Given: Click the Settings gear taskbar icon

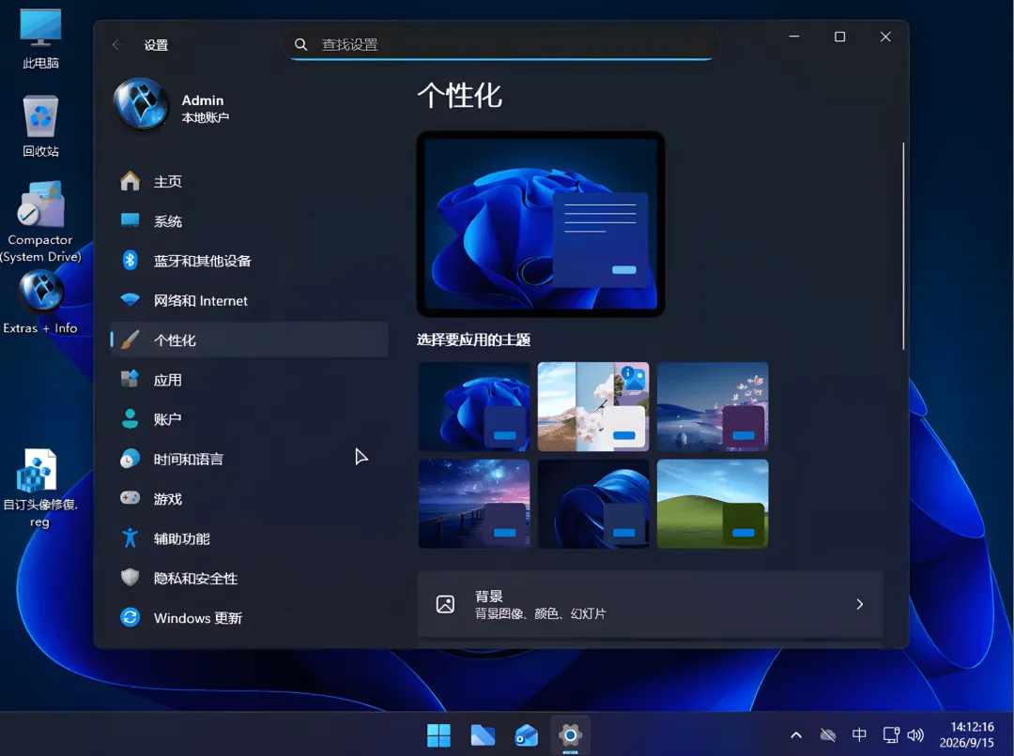Looking at the screenshot, I should pyautogui.click(x=571, y=735).
